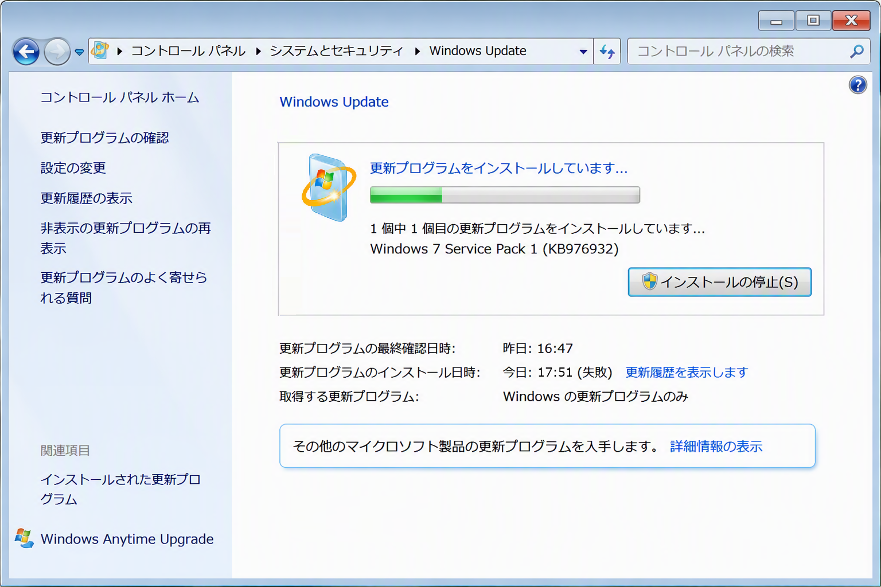Viewport: 881px width, 587px height.
Task: Click Windows 7 Service Pack 1 (KB976932) text
Action: pyautogui.click(x=494, y=249)
